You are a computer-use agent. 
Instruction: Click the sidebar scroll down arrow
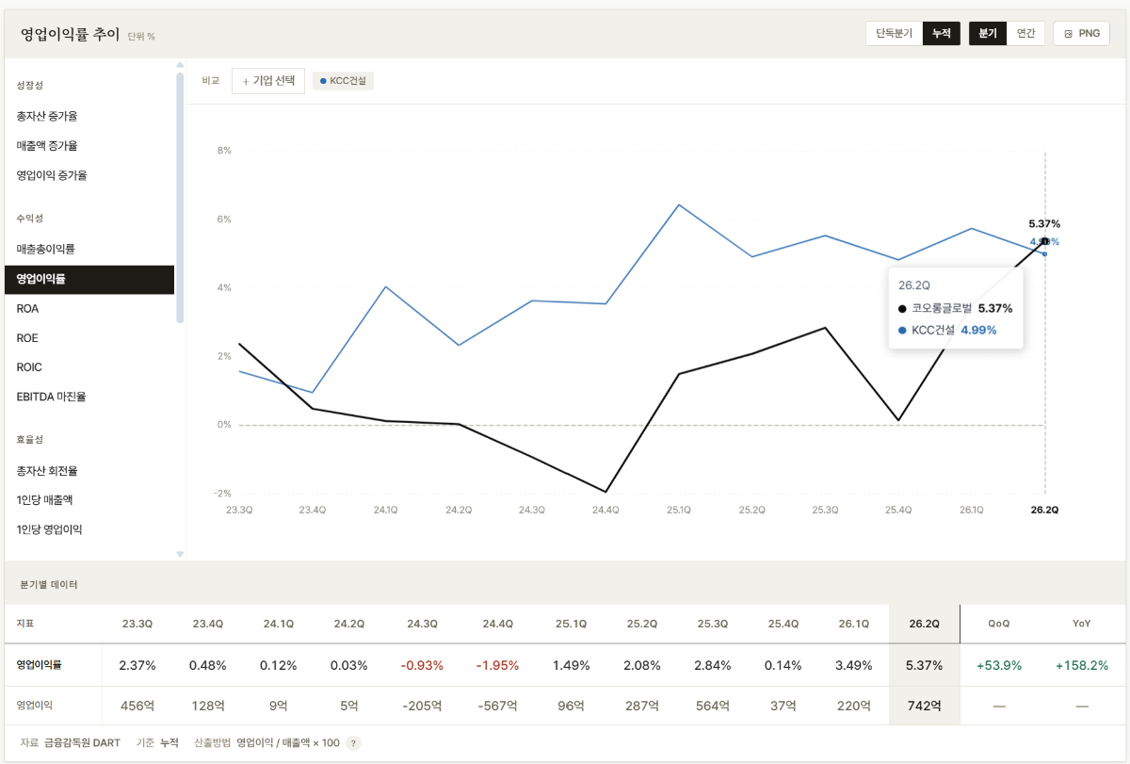(180, 554)
